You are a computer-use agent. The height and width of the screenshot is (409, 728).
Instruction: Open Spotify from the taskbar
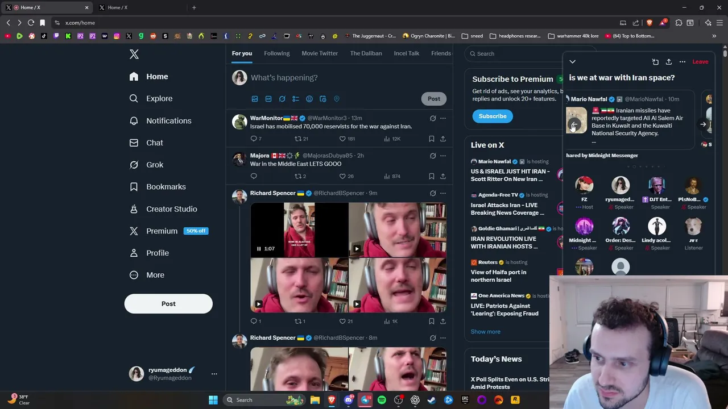click(382, 400)
